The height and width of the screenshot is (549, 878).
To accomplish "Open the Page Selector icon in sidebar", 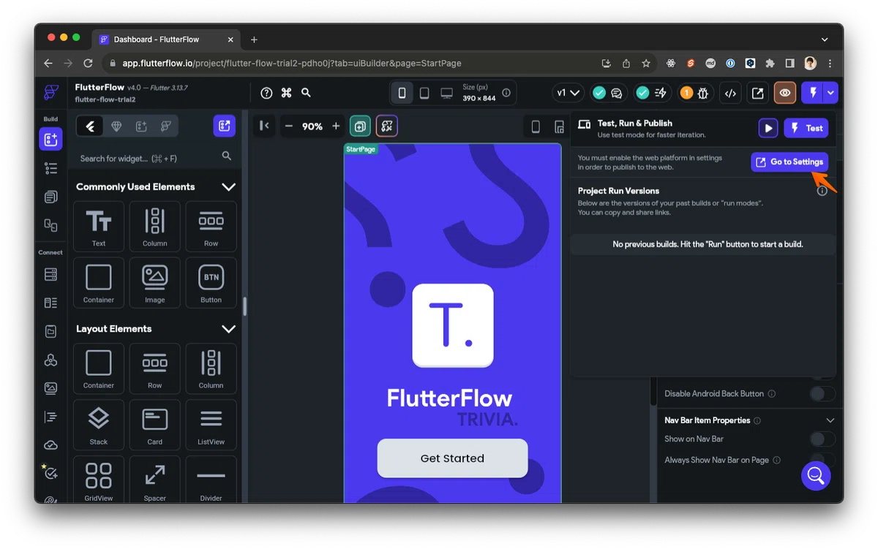I will tap(50, 197).
